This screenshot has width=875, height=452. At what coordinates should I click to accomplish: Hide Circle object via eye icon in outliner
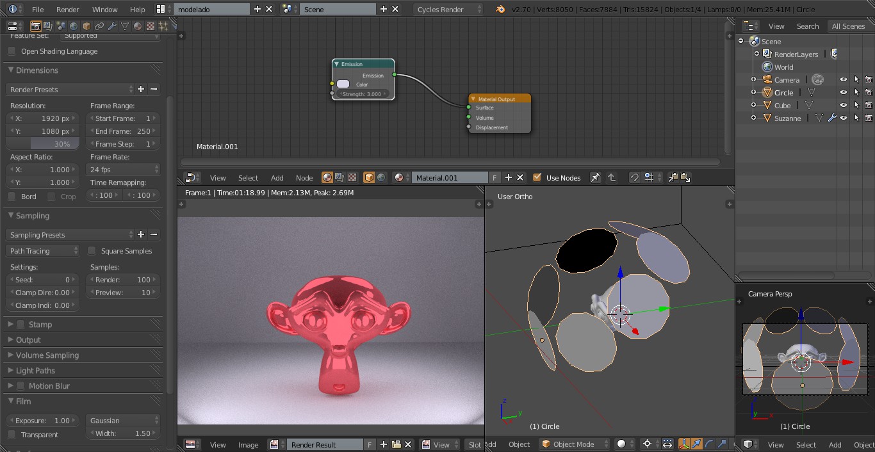pos(844,92)
